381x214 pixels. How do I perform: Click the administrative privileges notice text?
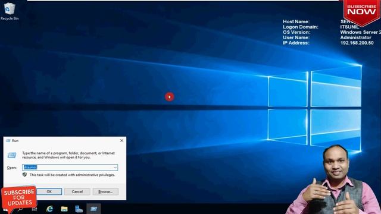pos(72,175)
